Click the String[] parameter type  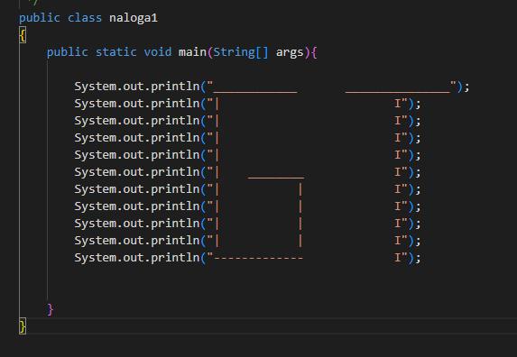coord(241,52)
